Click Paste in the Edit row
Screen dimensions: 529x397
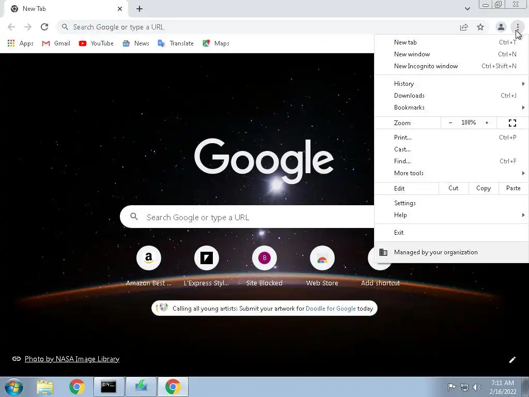pos(513,188)
